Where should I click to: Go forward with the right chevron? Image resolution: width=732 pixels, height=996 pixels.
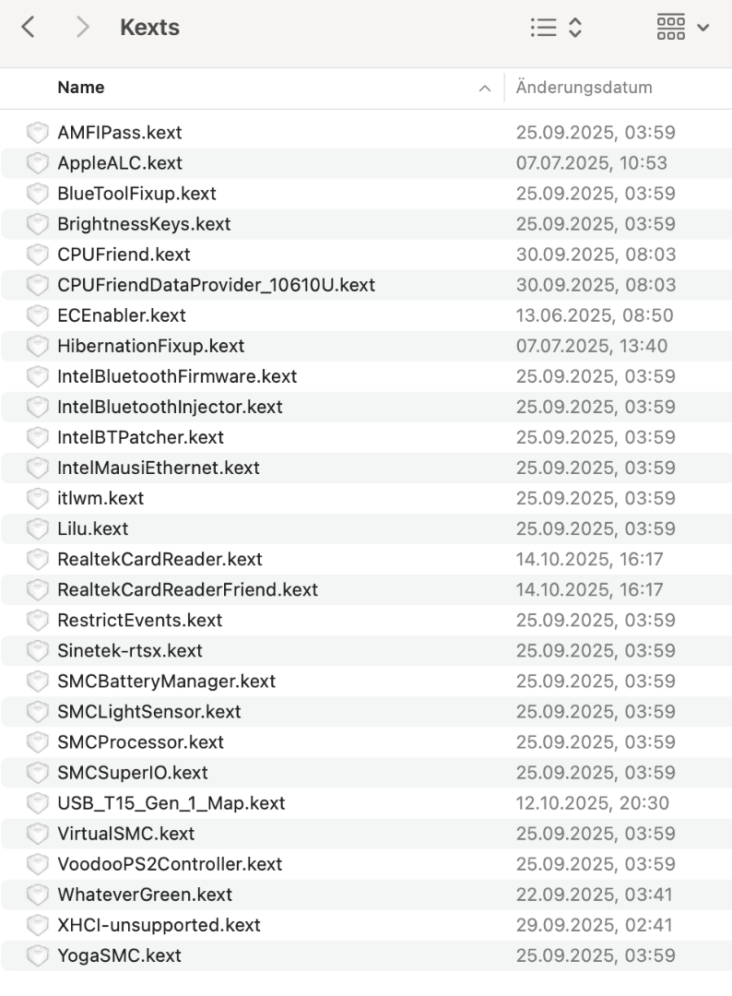coord(82,29)
